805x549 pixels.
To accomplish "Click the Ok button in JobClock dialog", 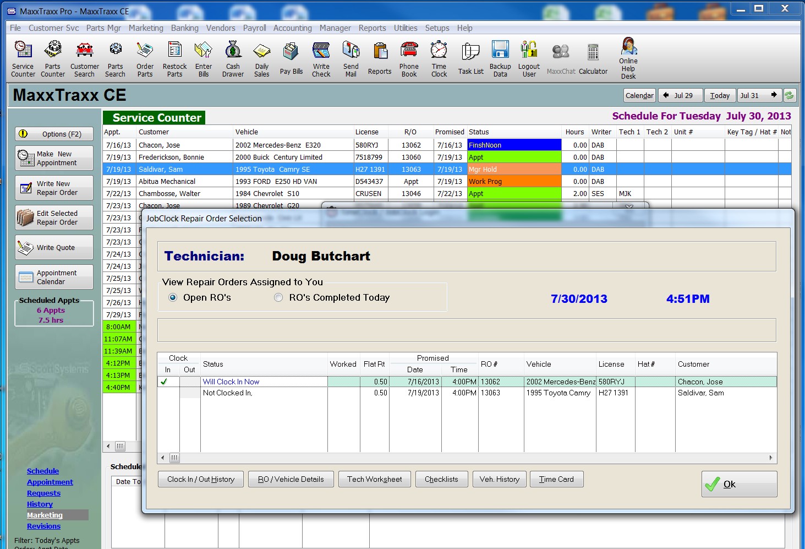I will pos(739,484).
